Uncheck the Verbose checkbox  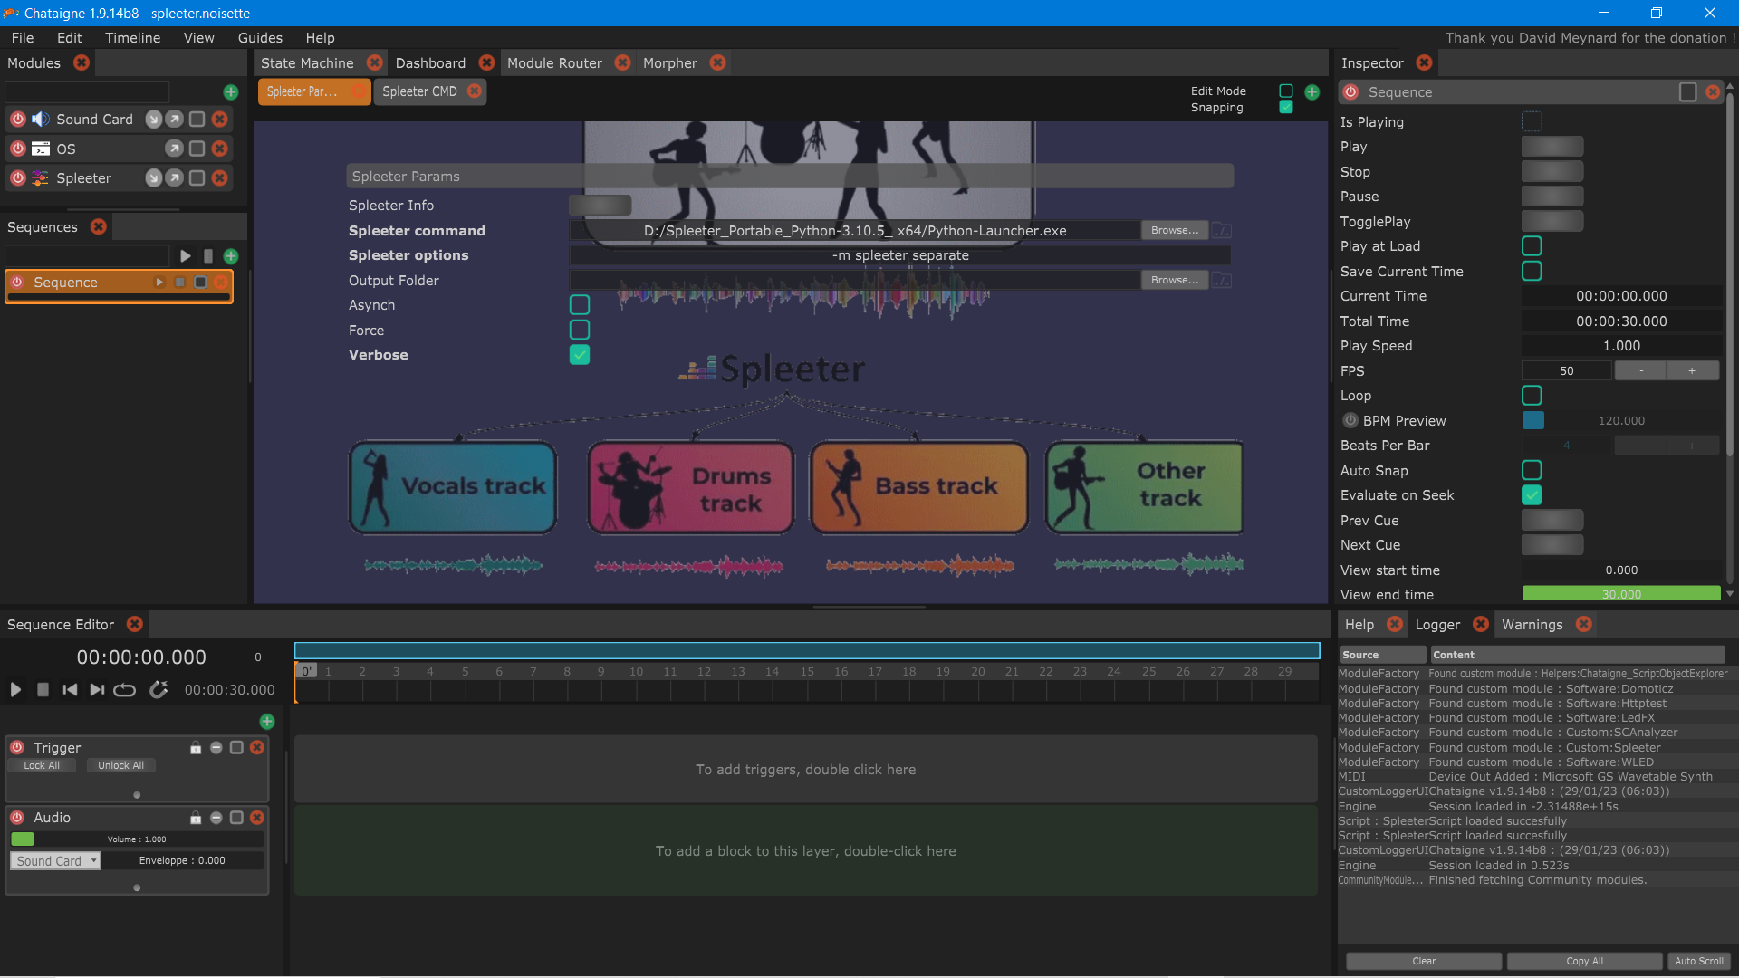(x=580, y=355)
